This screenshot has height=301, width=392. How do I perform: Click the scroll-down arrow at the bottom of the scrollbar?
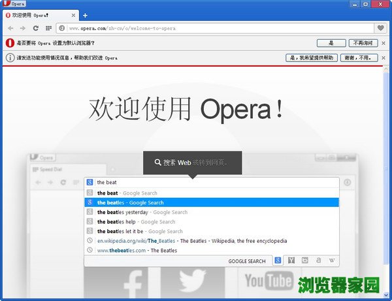tap(386, 295)
